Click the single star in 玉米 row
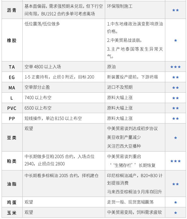This screenshot has height=219, width=187. click(x=176, y=213)
